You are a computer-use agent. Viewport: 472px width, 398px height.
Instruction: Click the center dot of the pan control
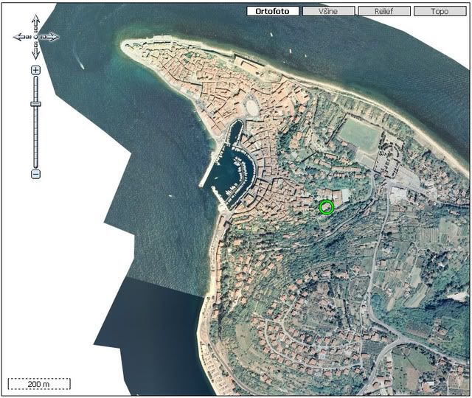point(35,37)
